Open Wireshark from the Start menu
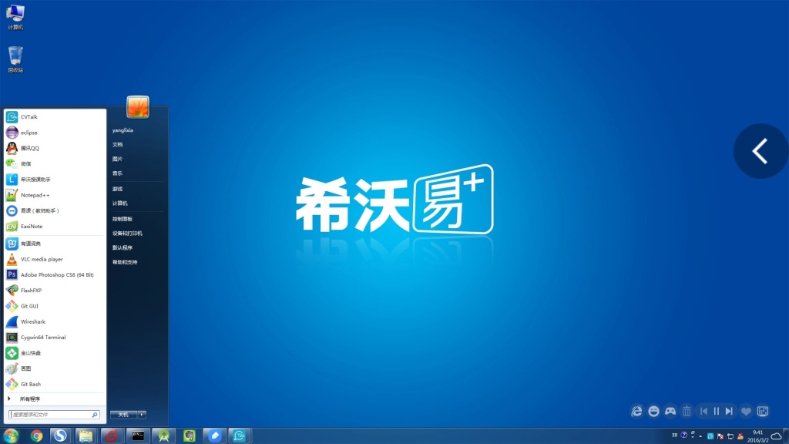 tap(55, 321)
